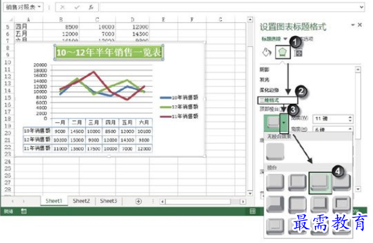Choose the highlighted green bevel preset
The height and width of the screenshot is (243, 373).
coord(320,183)
